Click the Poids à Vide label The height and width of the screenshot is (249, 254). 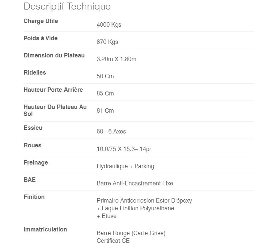pos(41,38)
